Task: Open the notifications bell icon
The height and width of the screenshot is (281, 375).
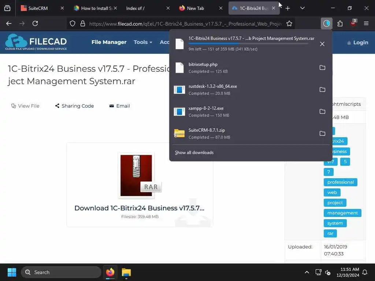Action: tap(365, 272)
